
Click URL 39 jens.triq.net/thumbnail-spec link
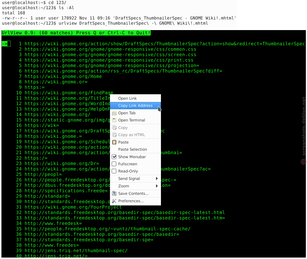point(76,251)
